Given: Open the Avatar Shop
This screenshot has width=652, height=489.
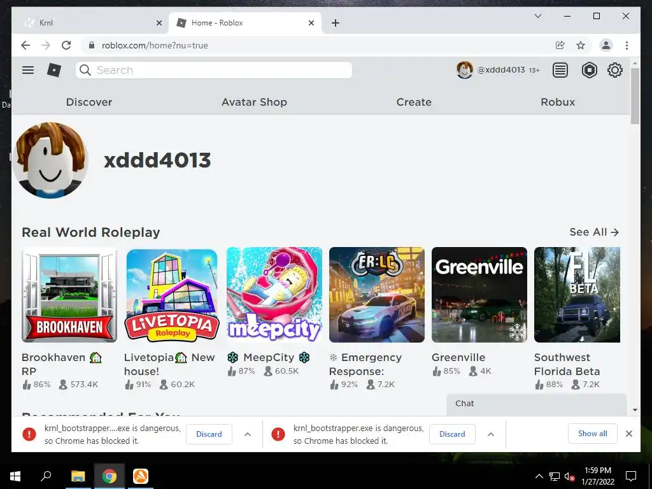Looking at the screenshot, I should pyautogui.click(x=254, y=102).
